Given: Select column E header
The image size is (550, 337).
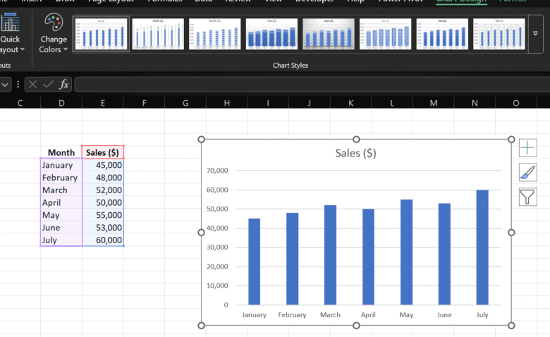Looking at the screenshot, I should click(103, 103).
